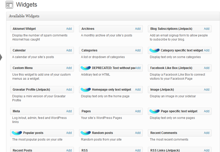
Task: Select the Recent Posts widget title
Action: 22,150
